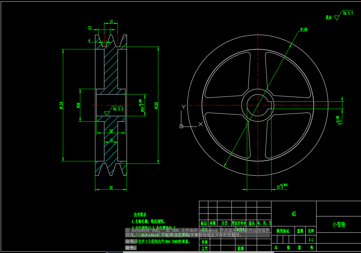Select the ø156 diameter dimension text

(x=304, y=29)
